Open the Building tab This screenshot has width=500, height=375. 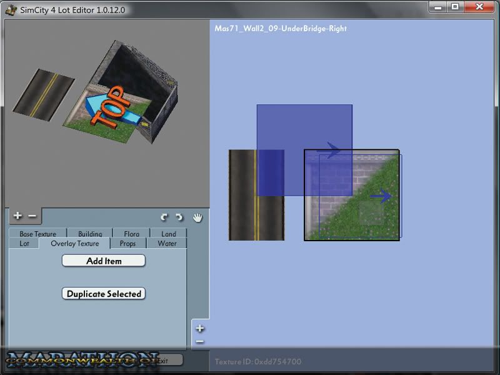point(90,234)
